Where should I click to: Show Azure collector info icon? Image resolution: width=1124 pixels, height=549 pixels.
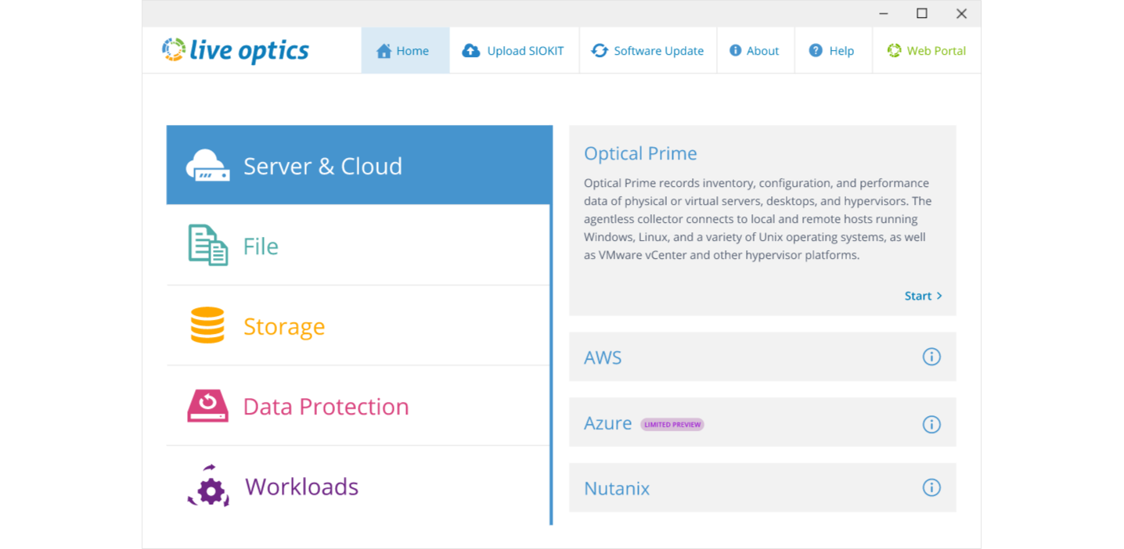tap(931, 424)
